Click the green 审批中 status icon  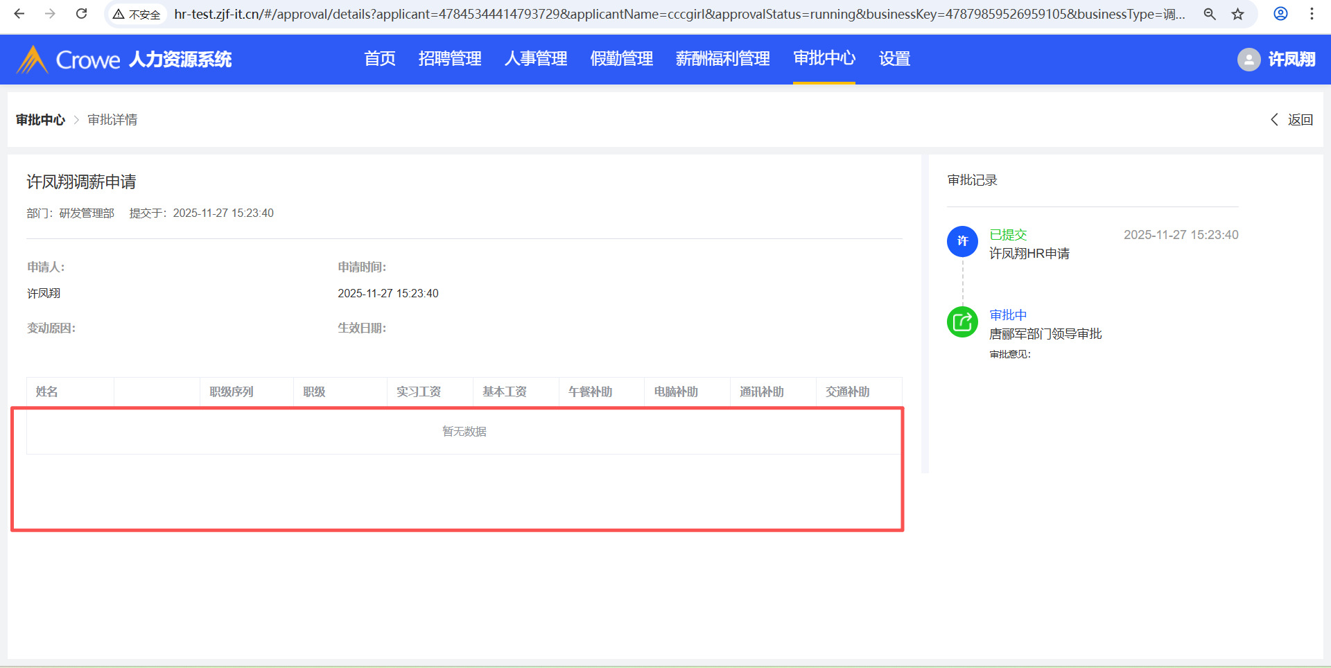962,322
